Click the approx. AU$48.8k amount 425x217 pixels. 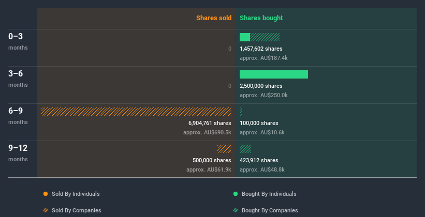(x=262, y=169)
